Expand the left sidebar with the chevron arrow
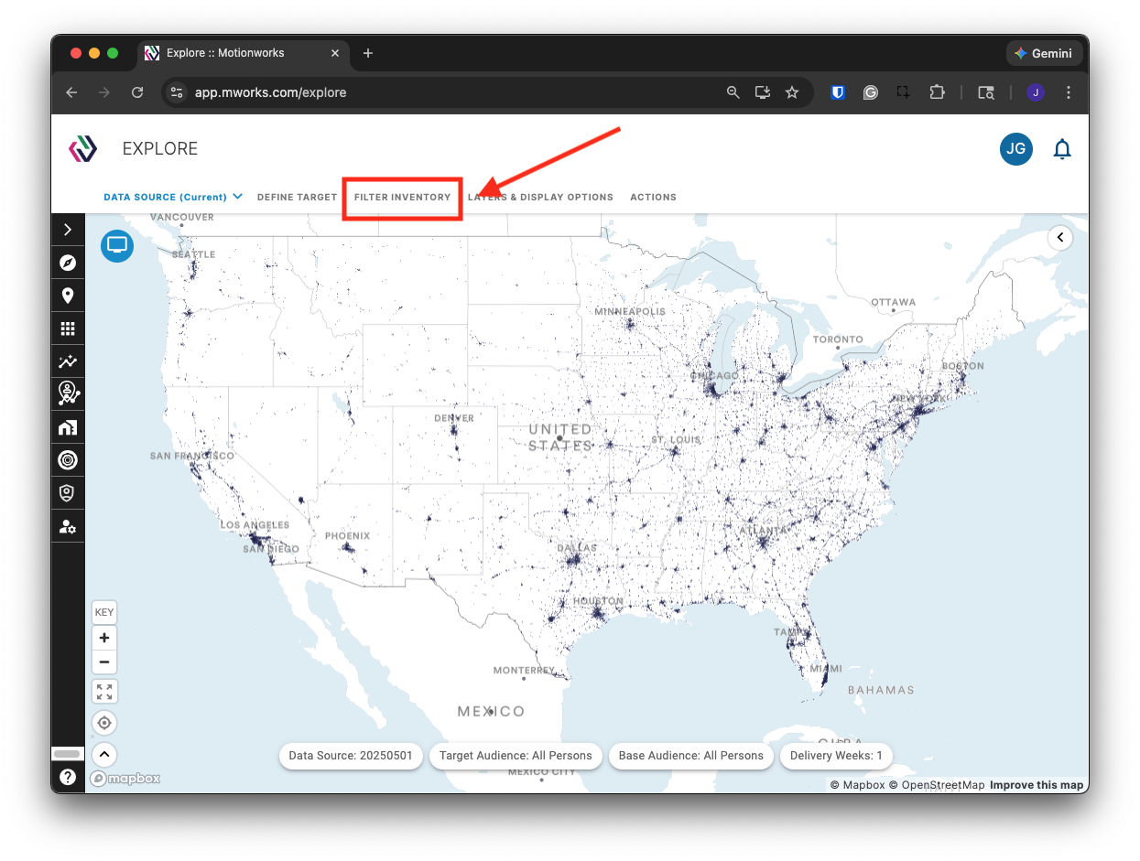The image size is (1140, 861). [68, 230]
